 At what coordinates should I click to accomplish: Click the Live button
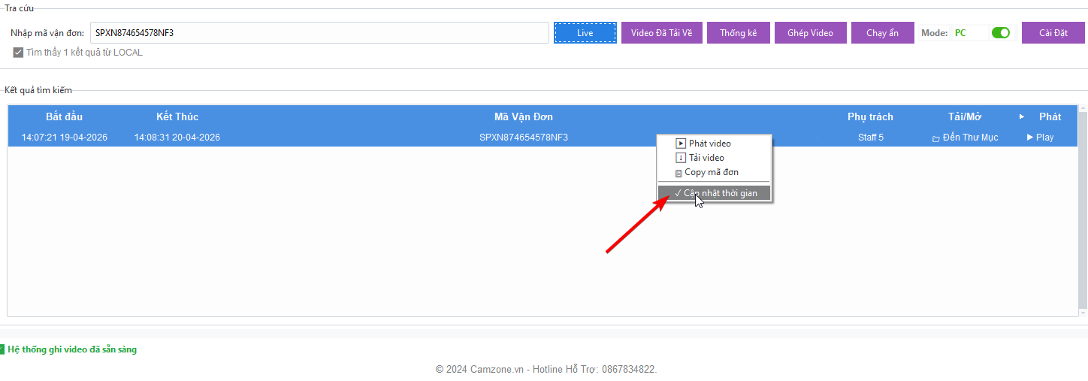point(585,33)
